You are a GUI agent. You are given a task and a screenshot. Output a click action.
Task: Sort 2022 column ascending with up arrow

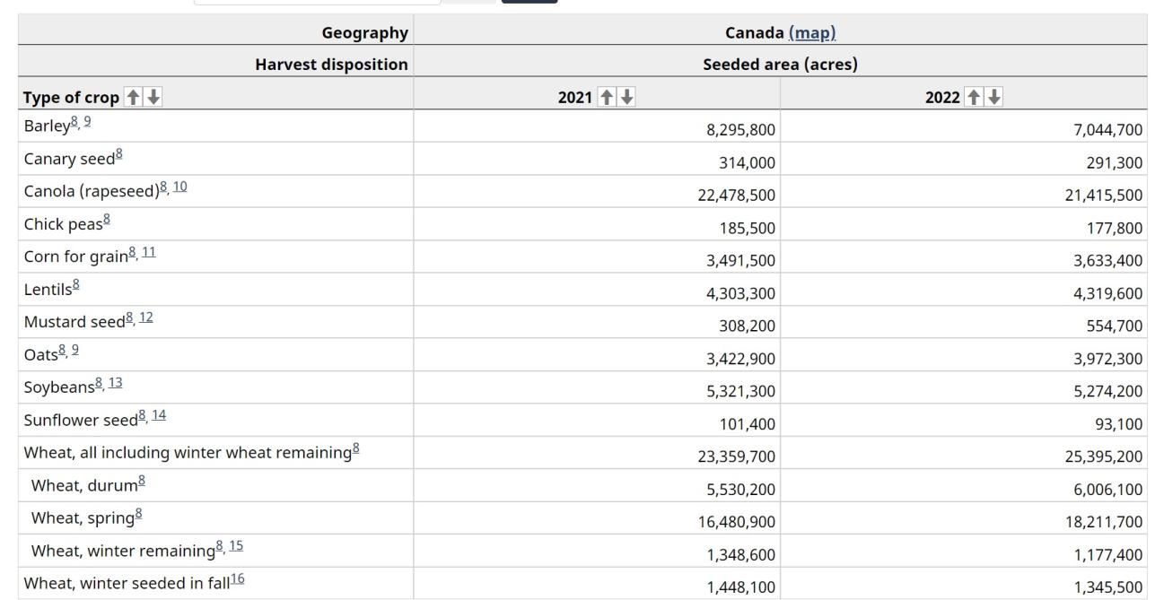click(x=973, y=98)
